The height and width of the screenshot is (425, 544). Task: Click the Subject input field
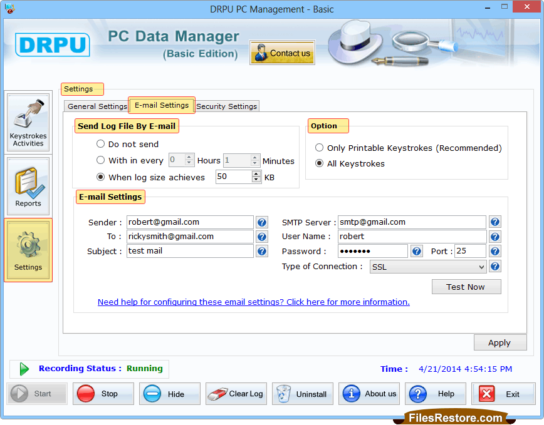click(x=190, y=251)
